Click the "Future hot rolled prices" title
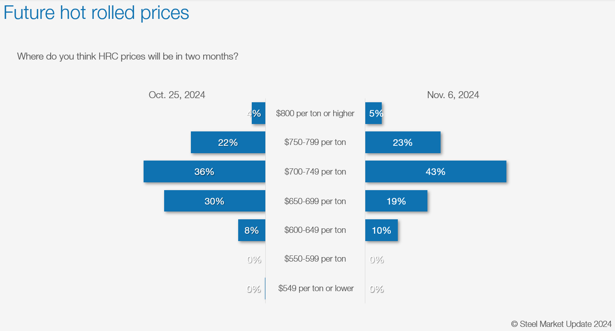Screen dimensions: 615x331 pyautogui.click(x=96, y=12)
